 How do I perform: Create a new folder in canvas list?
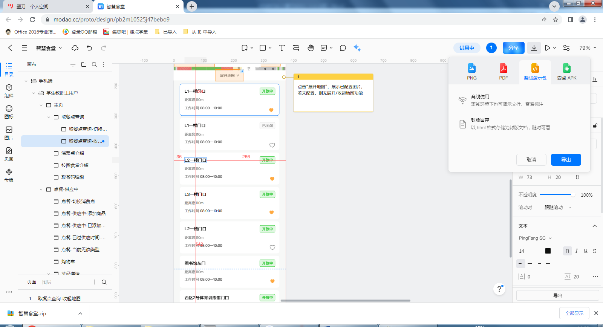click(84, 64)
